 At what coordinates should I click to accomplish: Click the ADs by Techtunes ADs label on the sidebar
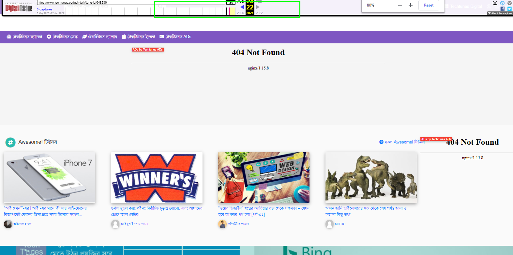(436, 139)
